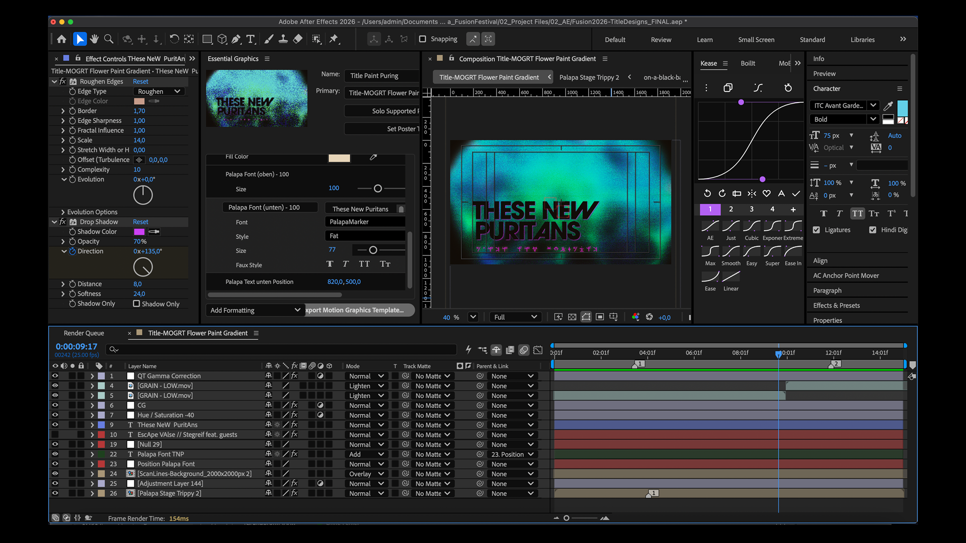Select the Clone Stamp tool
The height and width of the screenshot is (543, 966).
pos(283,39)
